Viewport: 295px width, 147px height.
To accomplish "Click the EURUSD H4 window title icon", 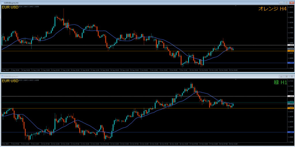I will [x=3, y=2].
